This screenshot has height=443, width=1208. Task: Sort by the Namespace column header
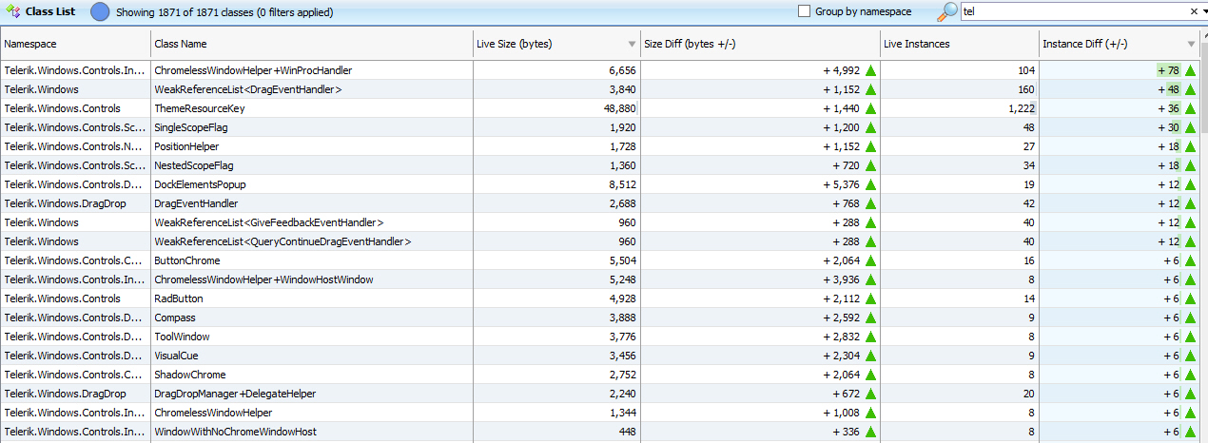[75, 44]
